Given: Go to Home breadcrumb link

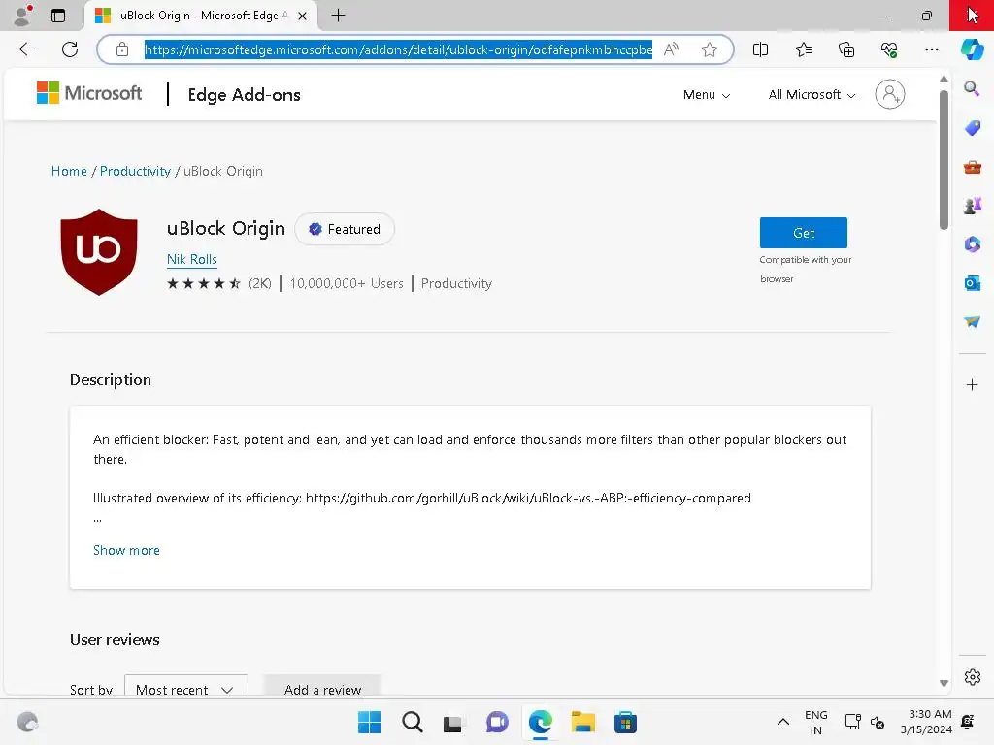Looking at the screenshot, I should (69, 171).
